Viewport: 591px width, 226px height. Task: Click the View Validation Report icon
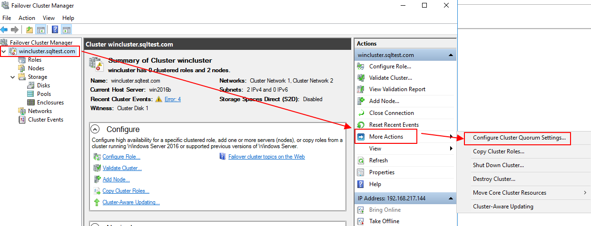pyautogui.click(x=361, y=89)
